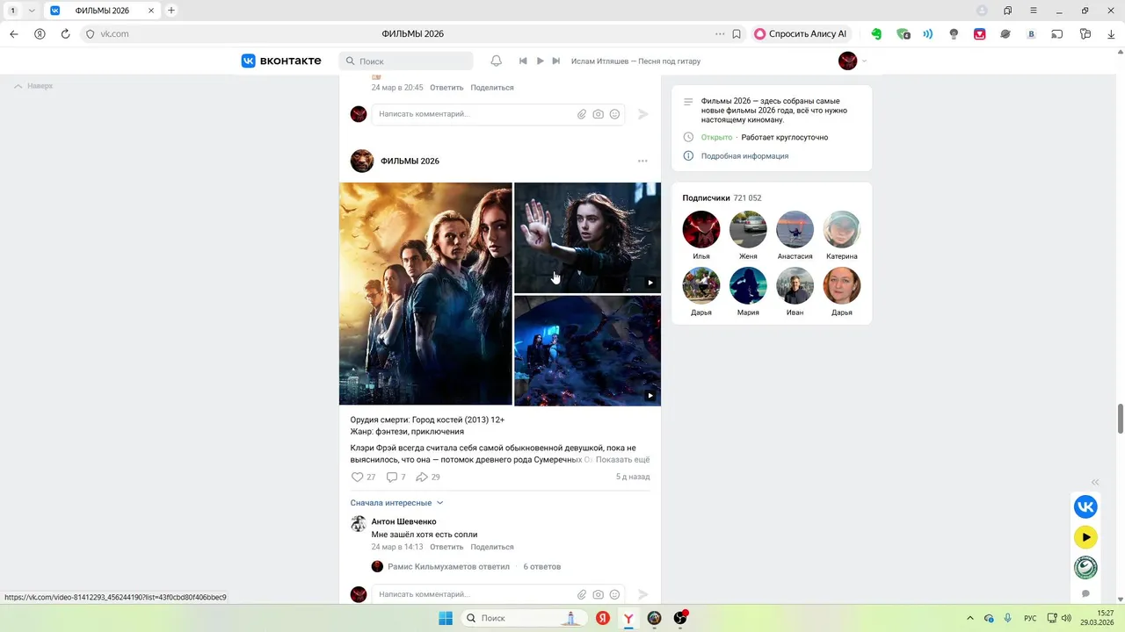This screenshot has height=632, width=1125.
Task: Open the VKontakte home logo
Action: (281, 61)
